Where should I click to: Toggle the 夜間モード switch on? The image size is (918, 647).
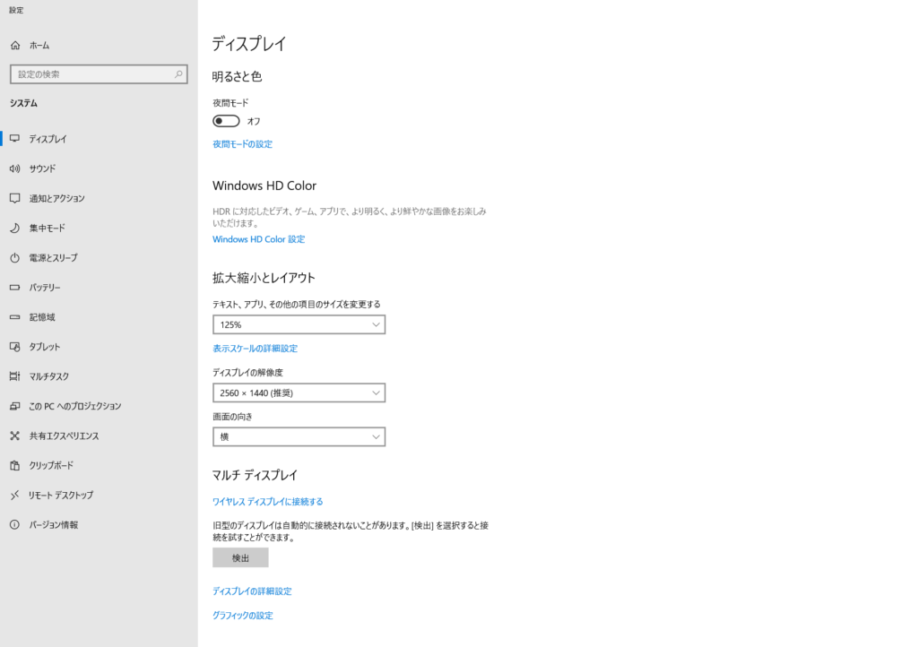coord(226,121)
